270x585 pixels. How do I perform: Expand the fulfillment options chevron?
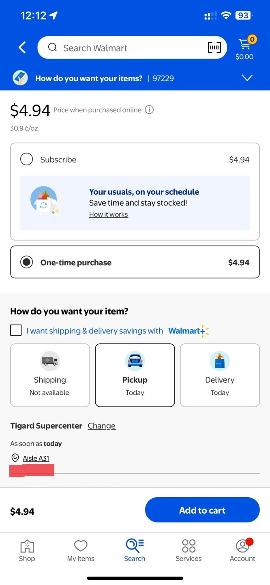[247, 78]
